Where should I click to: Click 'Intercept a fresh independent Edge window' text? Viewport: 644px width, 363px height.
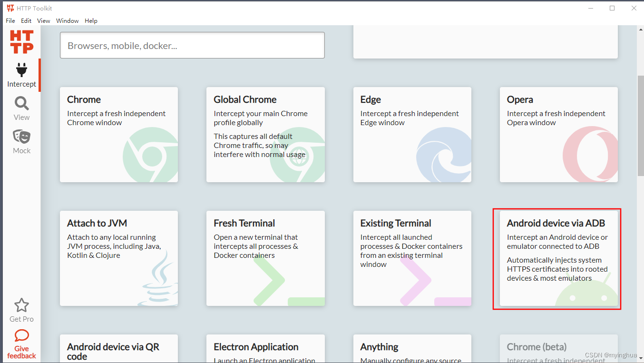(410, 118)
